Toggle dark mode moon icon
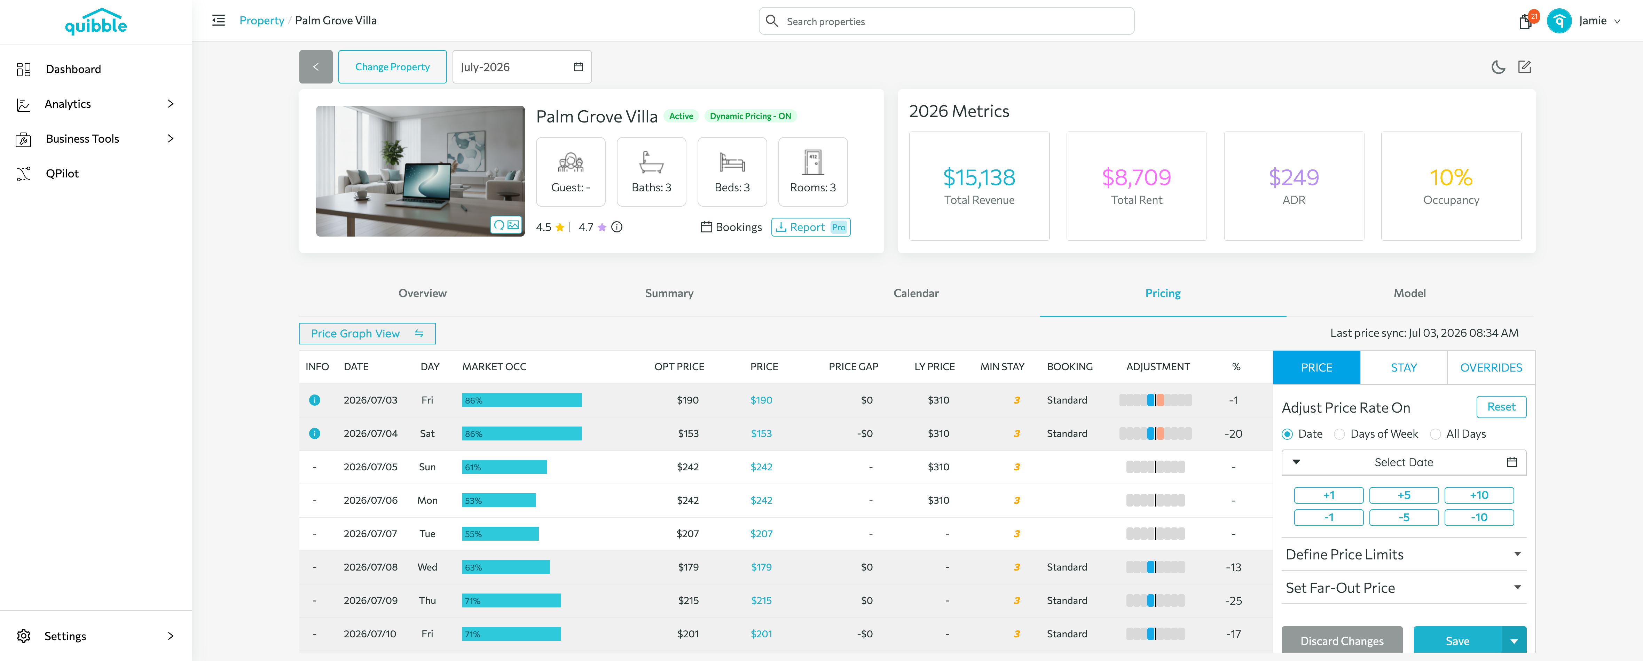1643x661 pixels. (1498, 67)
